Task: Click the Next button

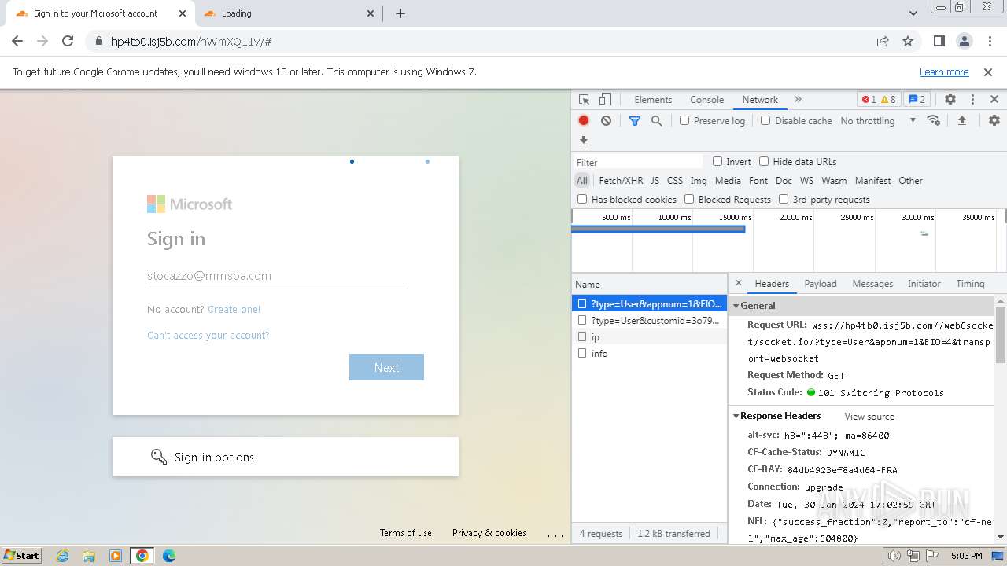Action: coord(386,367)
